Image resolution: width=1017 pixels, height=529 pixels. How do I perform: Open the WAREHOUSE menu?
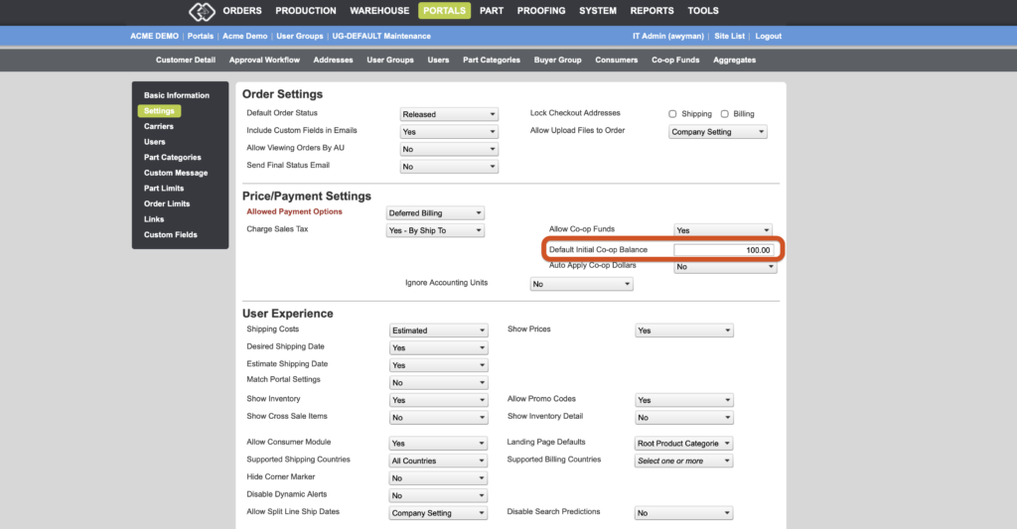point(379,10)
